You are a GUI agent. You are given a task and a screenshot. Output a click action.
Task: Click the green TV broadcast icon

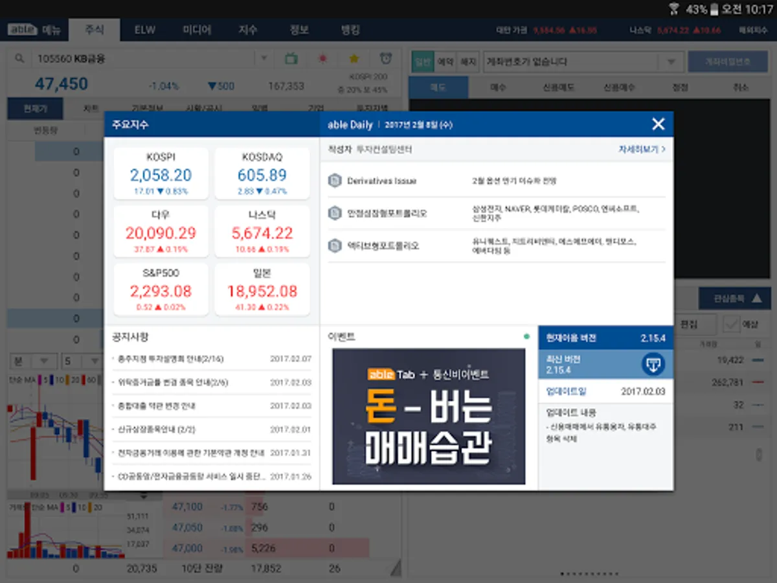(291, 58)
